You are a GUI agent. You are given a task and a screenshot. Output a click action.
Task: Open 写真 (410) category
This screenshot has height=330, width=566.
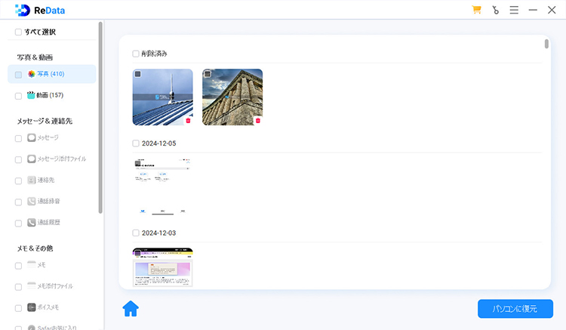(x=51, y=74)
